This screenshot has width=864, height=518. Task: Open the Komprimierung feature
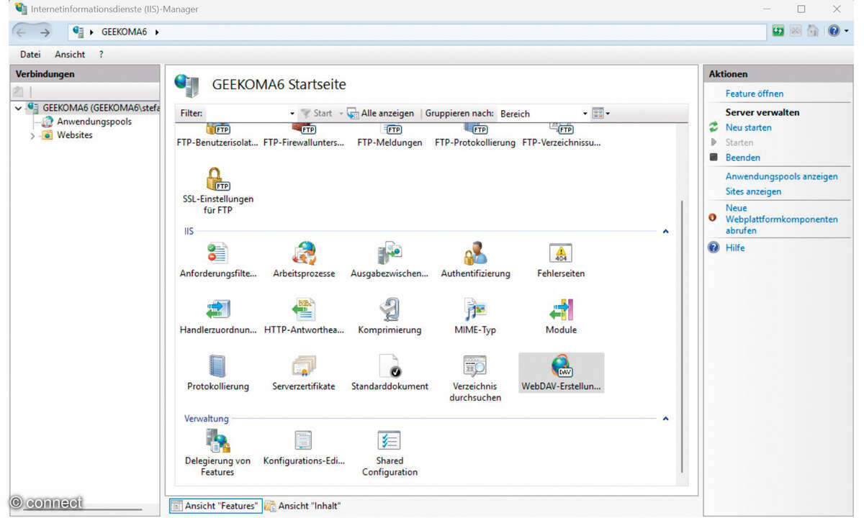[x=390, y=317]
